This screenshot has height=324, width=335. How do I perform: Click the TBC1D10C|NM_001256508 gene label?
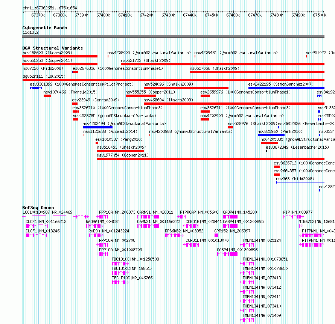tap(136, 259)
